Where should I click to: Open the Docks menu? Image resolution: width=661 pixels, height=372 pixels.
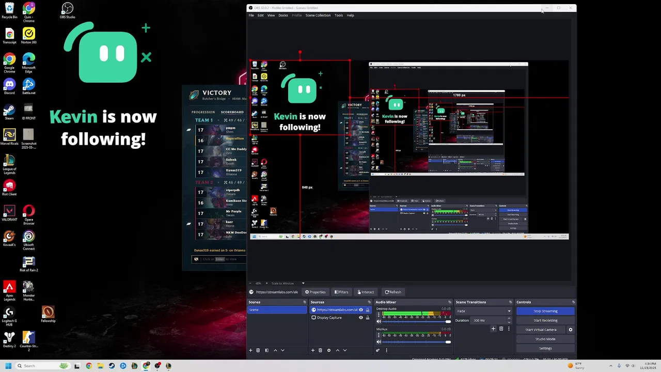point(283,15)
